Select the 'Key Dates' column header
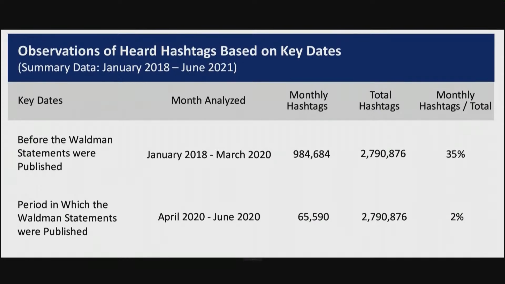The image size is (505, 284). [x=40, y=100]
